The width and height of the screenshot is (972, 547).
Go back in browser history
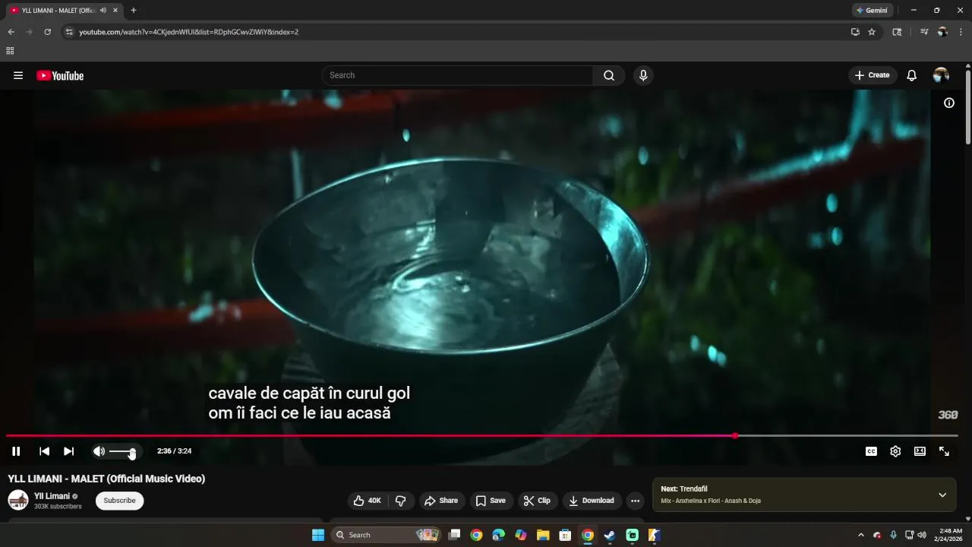tap(11, 32)
